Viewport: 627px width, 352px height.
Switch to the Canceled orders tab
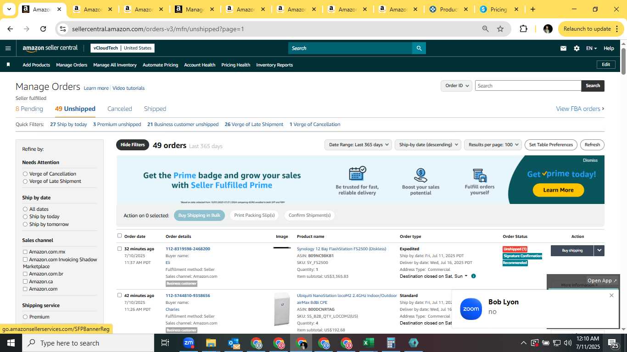point(120,109)
